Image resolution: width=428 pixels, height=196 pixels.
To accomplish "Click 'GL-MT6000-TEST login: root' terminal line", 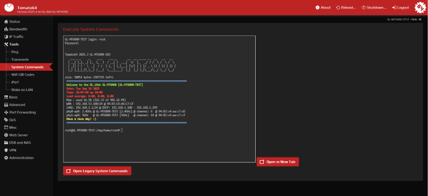I will pyautogui.click(x=85, y=40).
